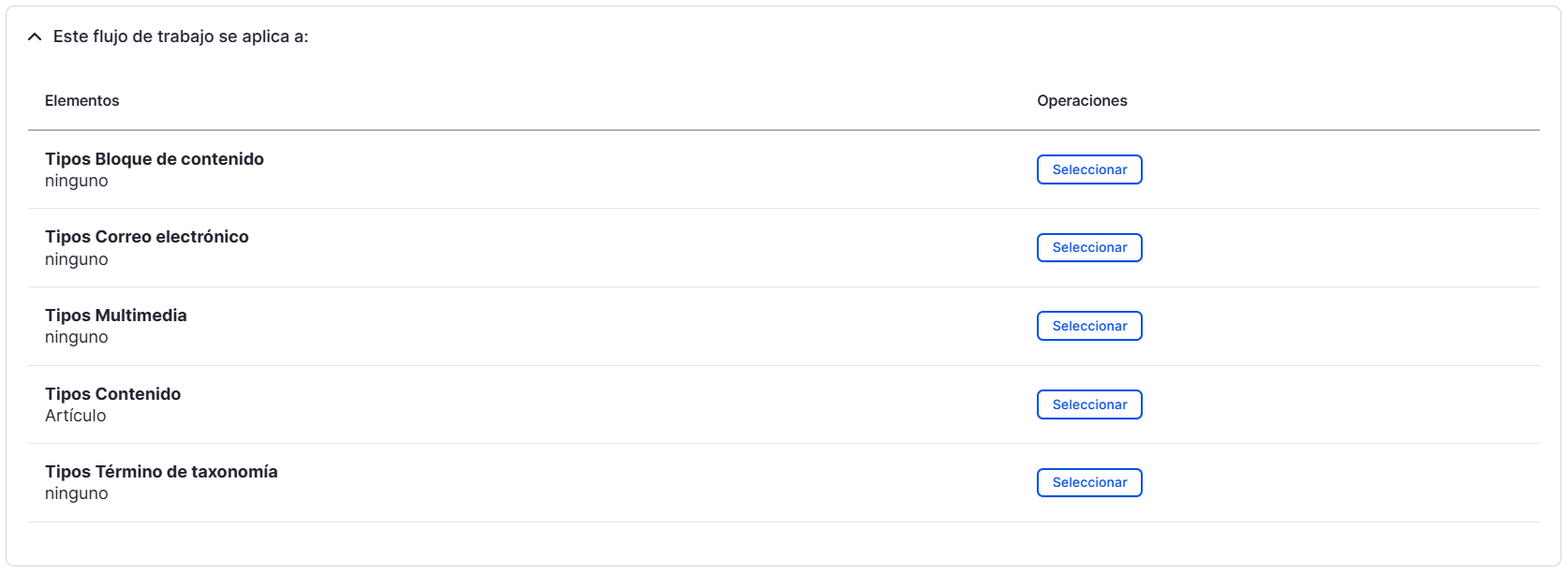1567x573 pixels.
Task: Click the Operaciones column header
Action: pos(1082,100)
